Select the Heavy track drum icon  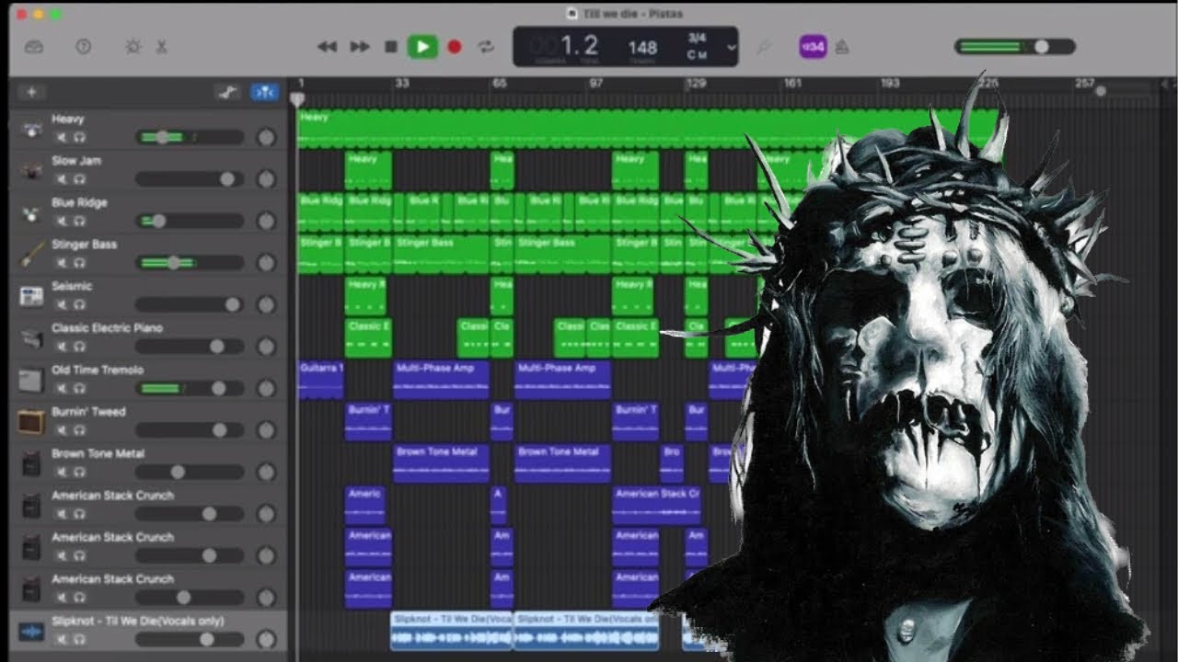[x=32, y=130]
